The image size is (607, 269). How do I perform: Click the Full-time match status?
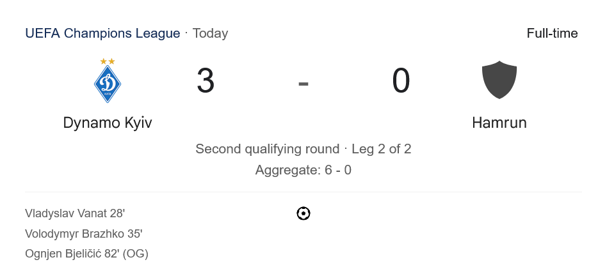(552, 33)
